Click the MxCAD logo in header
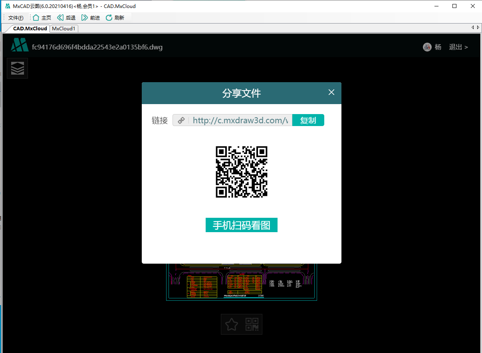This screenshot has height=353, width=482. coord(20,45)
